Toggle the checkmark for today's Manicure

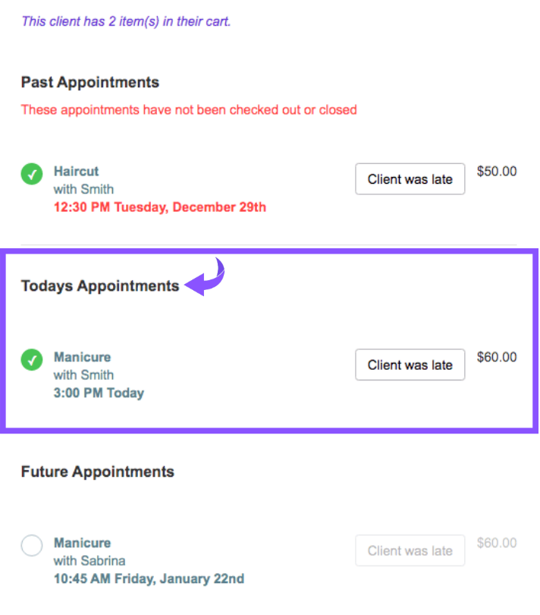[32, 360]
